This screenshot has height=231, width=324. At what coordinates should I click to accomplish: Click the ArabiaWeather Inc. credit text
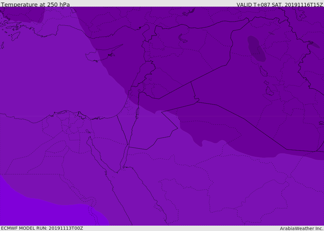(301, 228)
